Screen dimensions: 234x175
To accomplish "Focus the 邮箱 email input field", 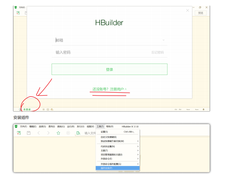I will [109, 40].
